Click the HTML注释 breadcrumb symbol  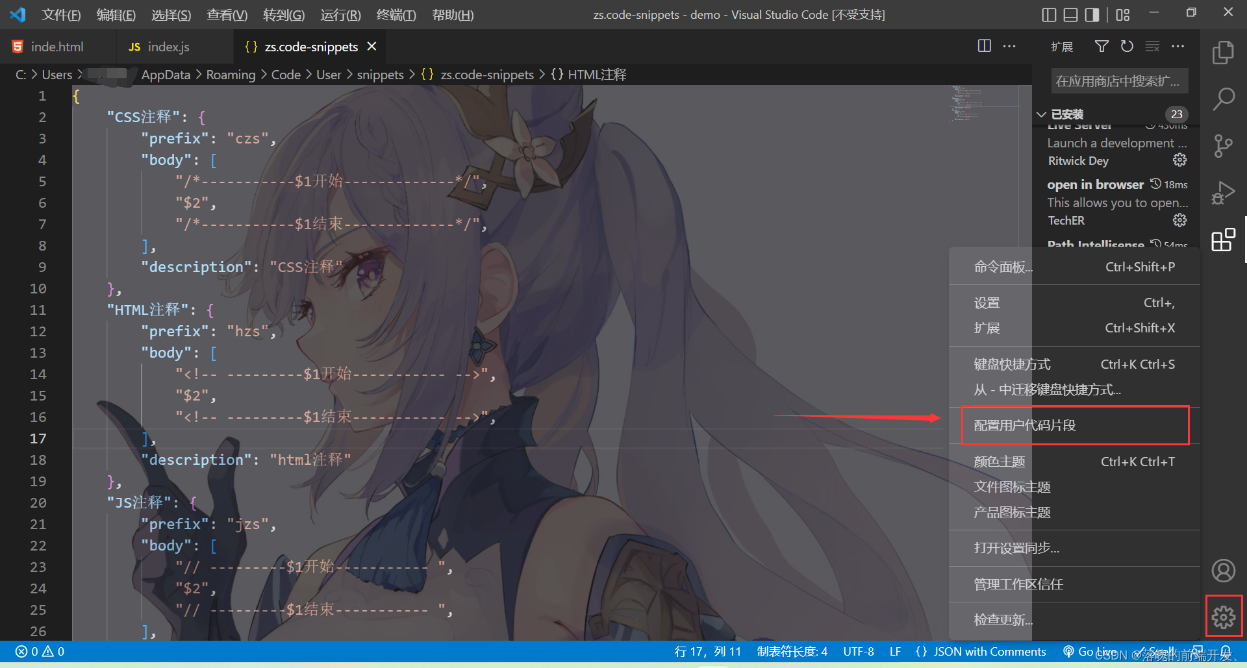[x=588, y=75]
